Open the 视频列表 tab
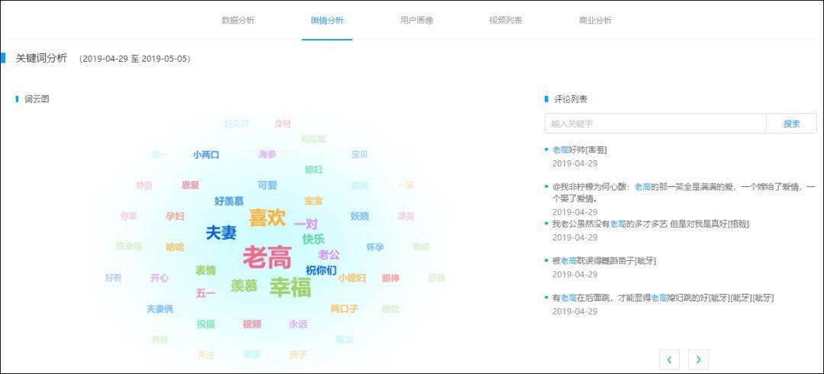 click(x=506, y=21)
